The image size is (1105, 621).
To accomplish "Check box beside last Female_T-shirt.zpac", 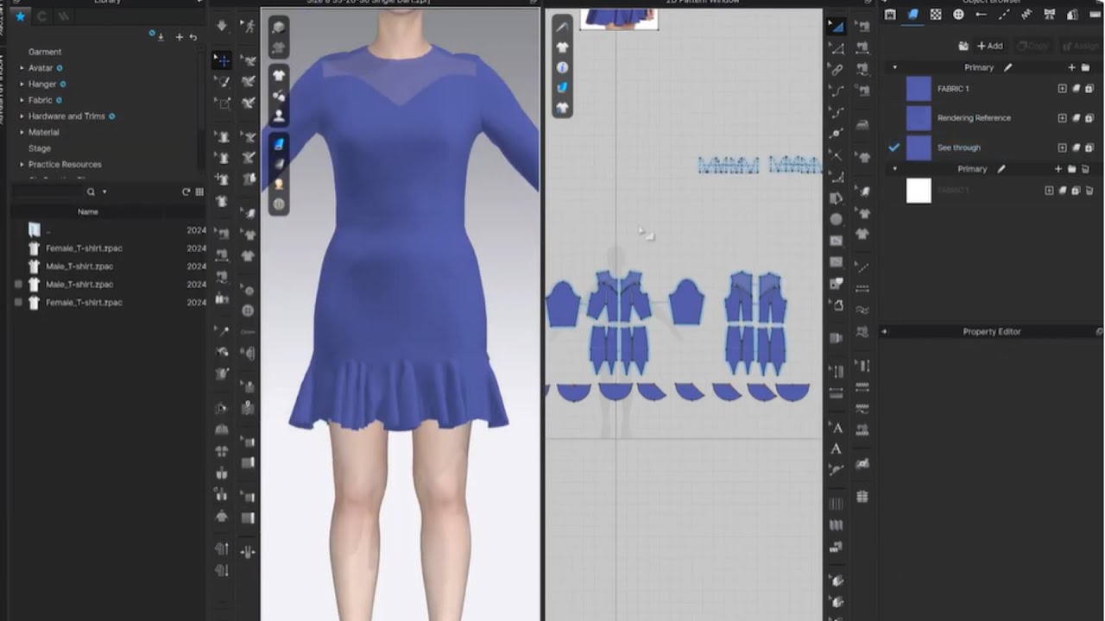I will pos(19,303).
